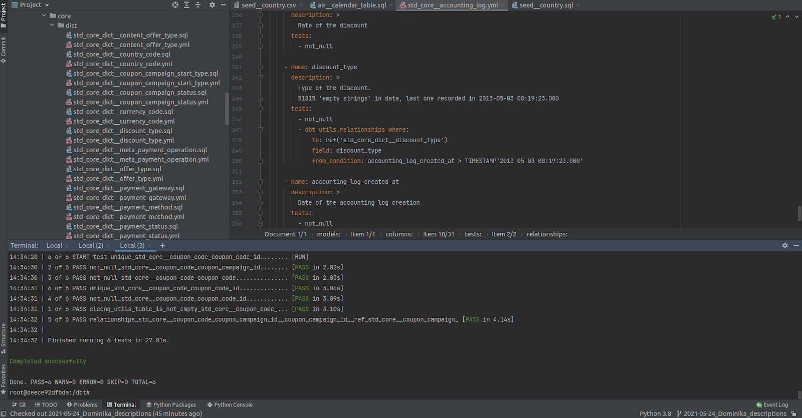Toggle read-only lock icon in status bar
Image resolution: width=802 pixels, height=418 pixels.
point(793,413)
